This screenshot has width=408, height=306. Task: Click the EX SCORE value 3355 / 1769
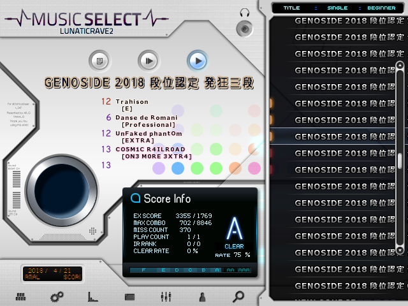[194, 216]
